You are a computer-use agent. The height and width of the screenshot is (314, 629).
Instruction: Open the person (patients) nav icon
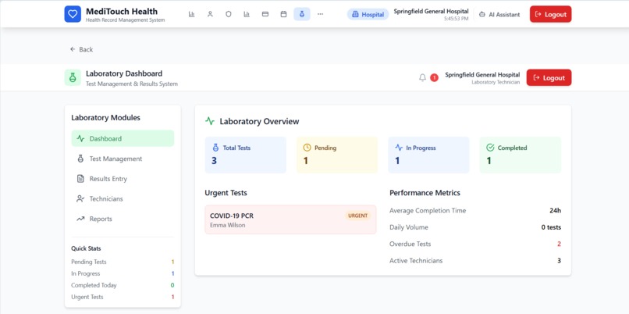(210, 14)
